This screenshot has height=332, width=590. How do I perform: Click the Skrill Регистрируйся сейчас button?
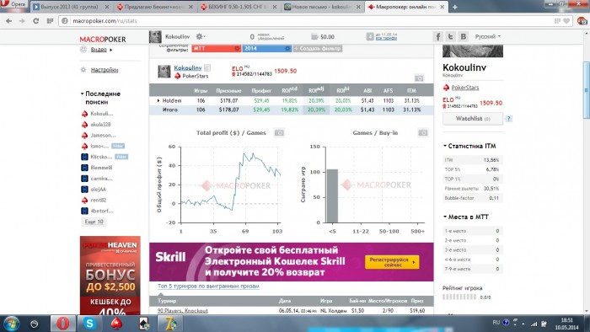pyautogui.click(x=392, y=262)
